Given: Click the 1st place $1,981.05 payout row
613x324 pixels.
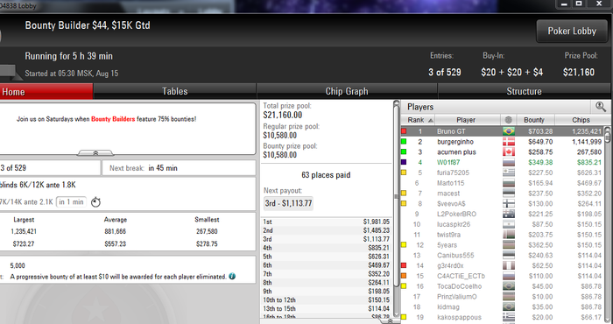Looking at the screenshot, I should click(x=326, y=222).
